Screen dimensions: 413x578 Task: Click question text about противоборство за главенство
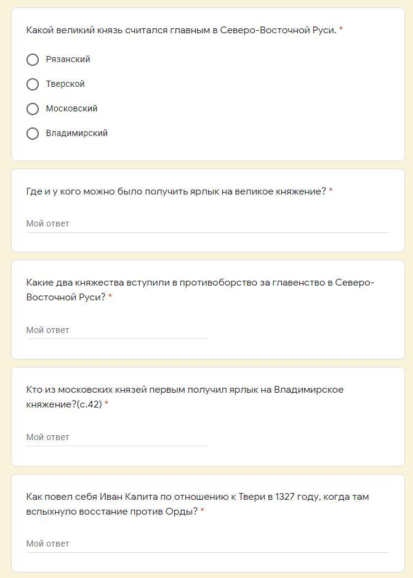point(200,290)
